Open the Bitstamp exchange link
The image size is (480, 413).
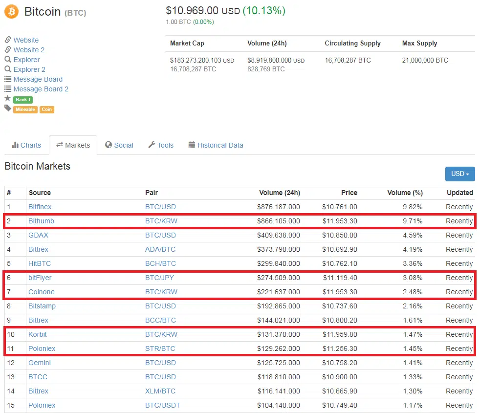click(42, 306)
